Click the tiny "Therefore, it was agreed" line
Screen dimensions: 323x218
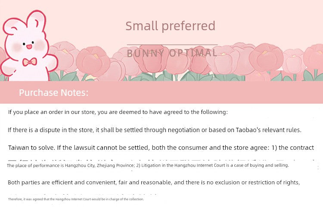pyautogui.click(x=76, y=199)
